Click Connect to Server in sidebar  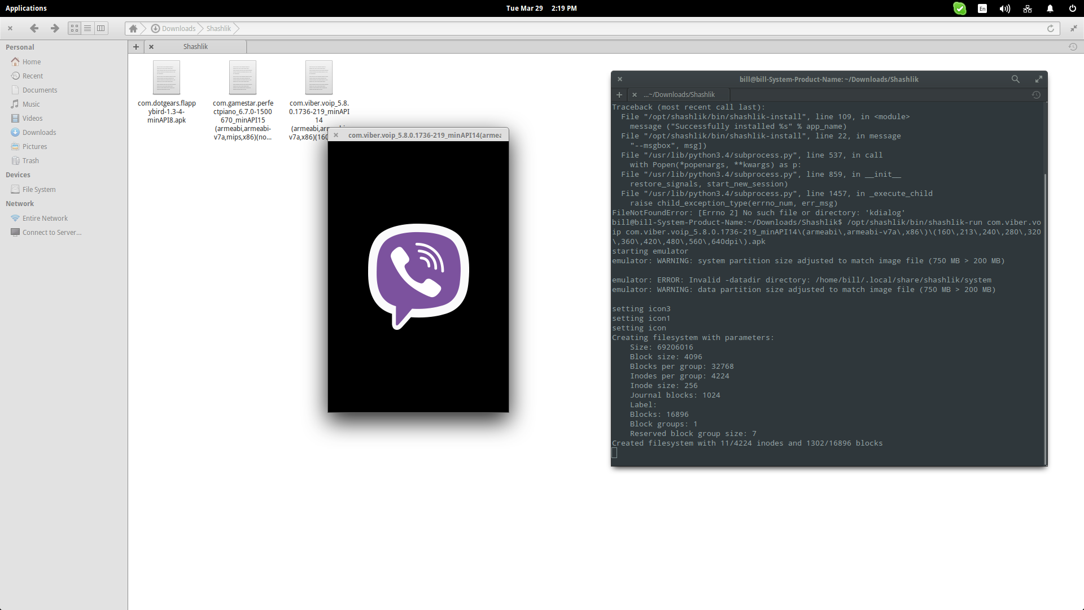52,232
